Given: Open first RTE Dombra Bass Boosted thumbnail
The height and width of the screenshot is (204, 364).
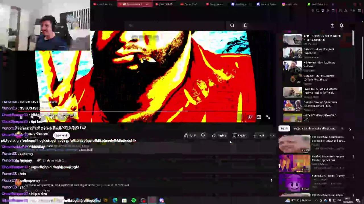Looking at the screenshot, I should coord(294,144).
